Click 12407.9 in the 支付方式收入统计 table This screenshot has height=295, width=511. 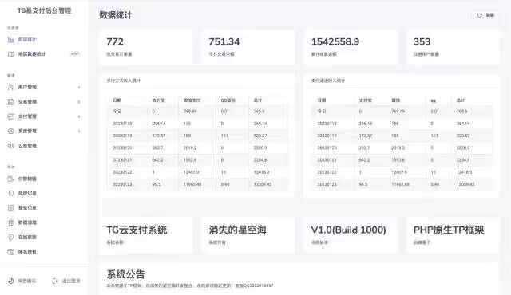coord(191,172)
